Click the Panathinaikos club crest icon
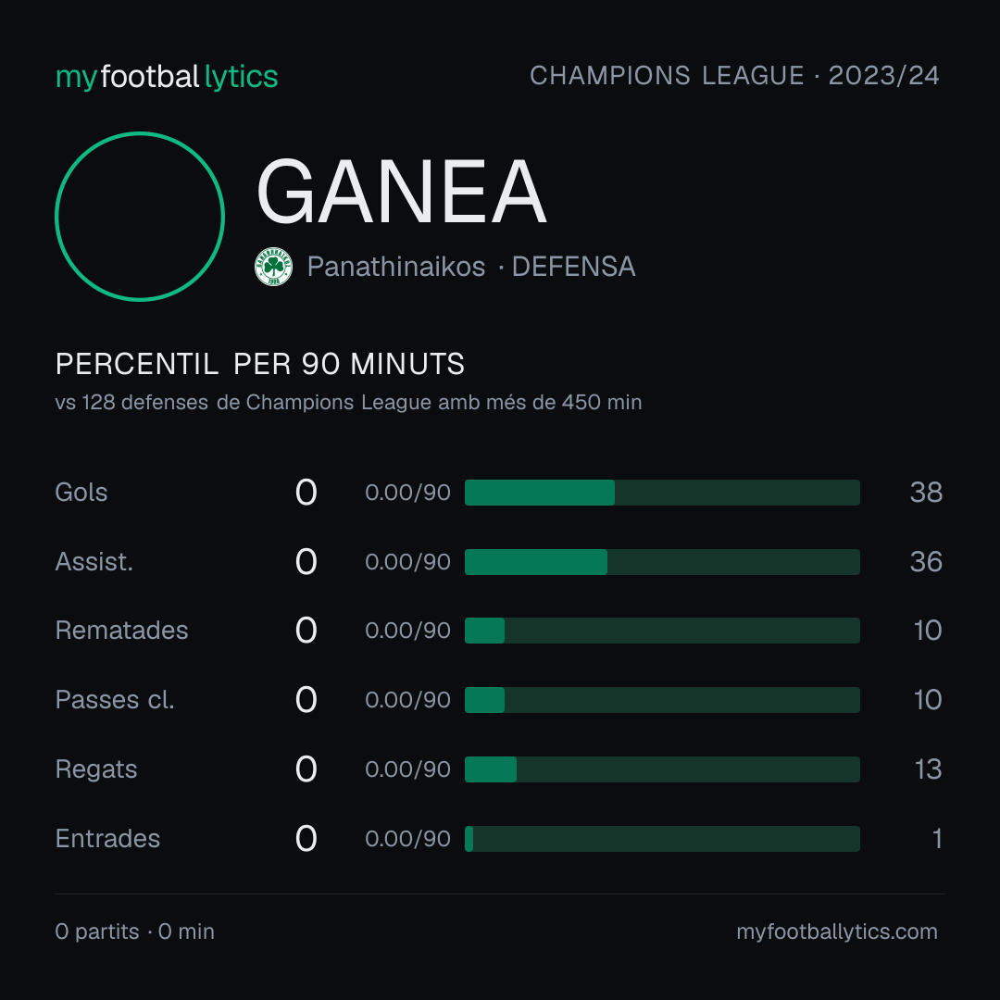This screenshot has height=1000, width=1000. [273, 267]
